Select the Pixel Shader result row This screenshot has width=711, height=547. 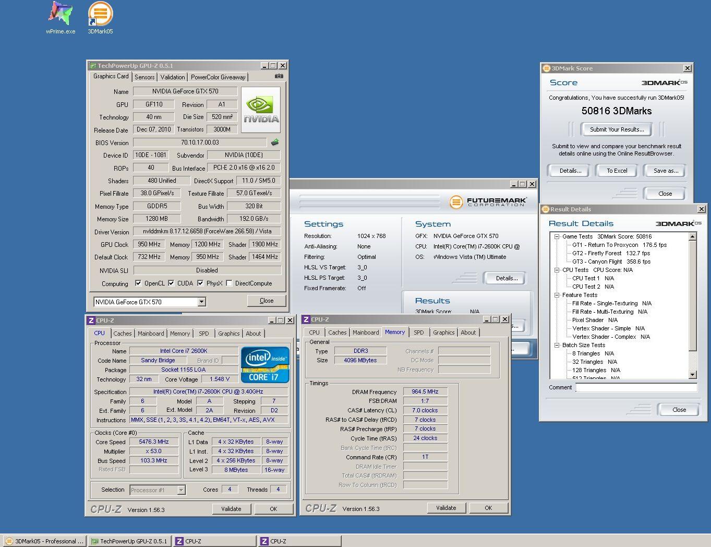(x=595, y=320)
